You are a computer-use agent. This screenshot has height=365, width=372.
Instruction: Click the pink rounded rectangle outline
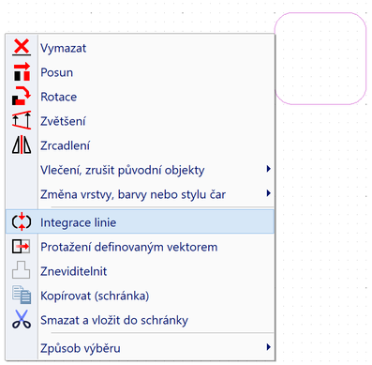(x=320, y=58)
